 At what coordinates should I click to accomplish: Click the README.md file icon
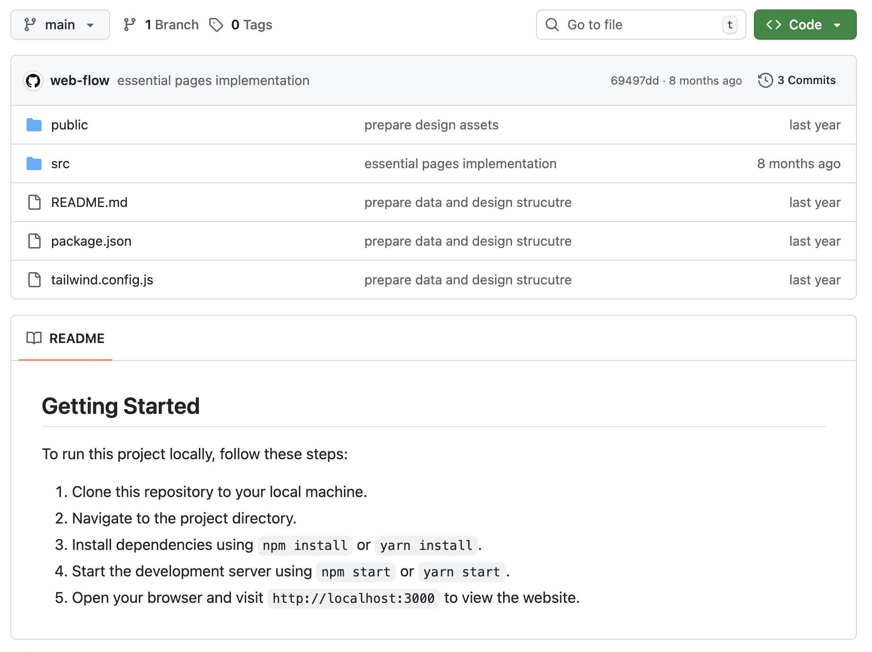pyautogui.click(x=34, y=203)
